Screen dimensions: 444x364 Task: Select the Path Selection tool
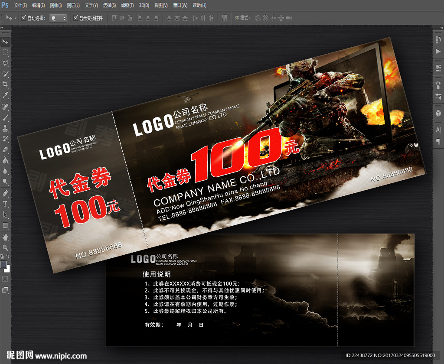tap(5, 214)
